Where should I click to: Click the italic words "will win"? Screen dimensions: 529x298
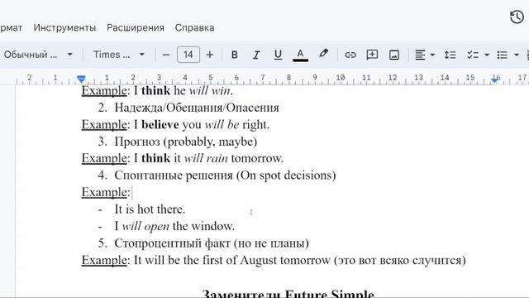211,91
